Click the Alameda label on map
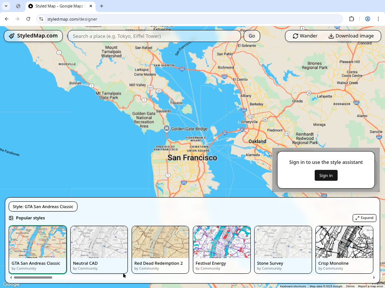This screenshot has width=385, height=288. (x=253, y=155)
